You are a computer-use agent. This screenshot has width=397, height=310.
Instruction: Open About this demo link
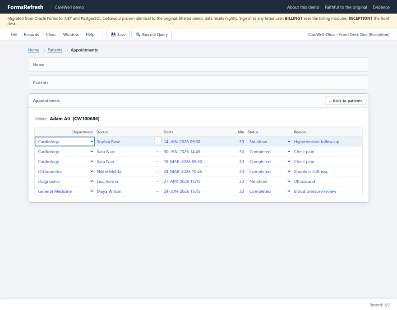(303, 7)
